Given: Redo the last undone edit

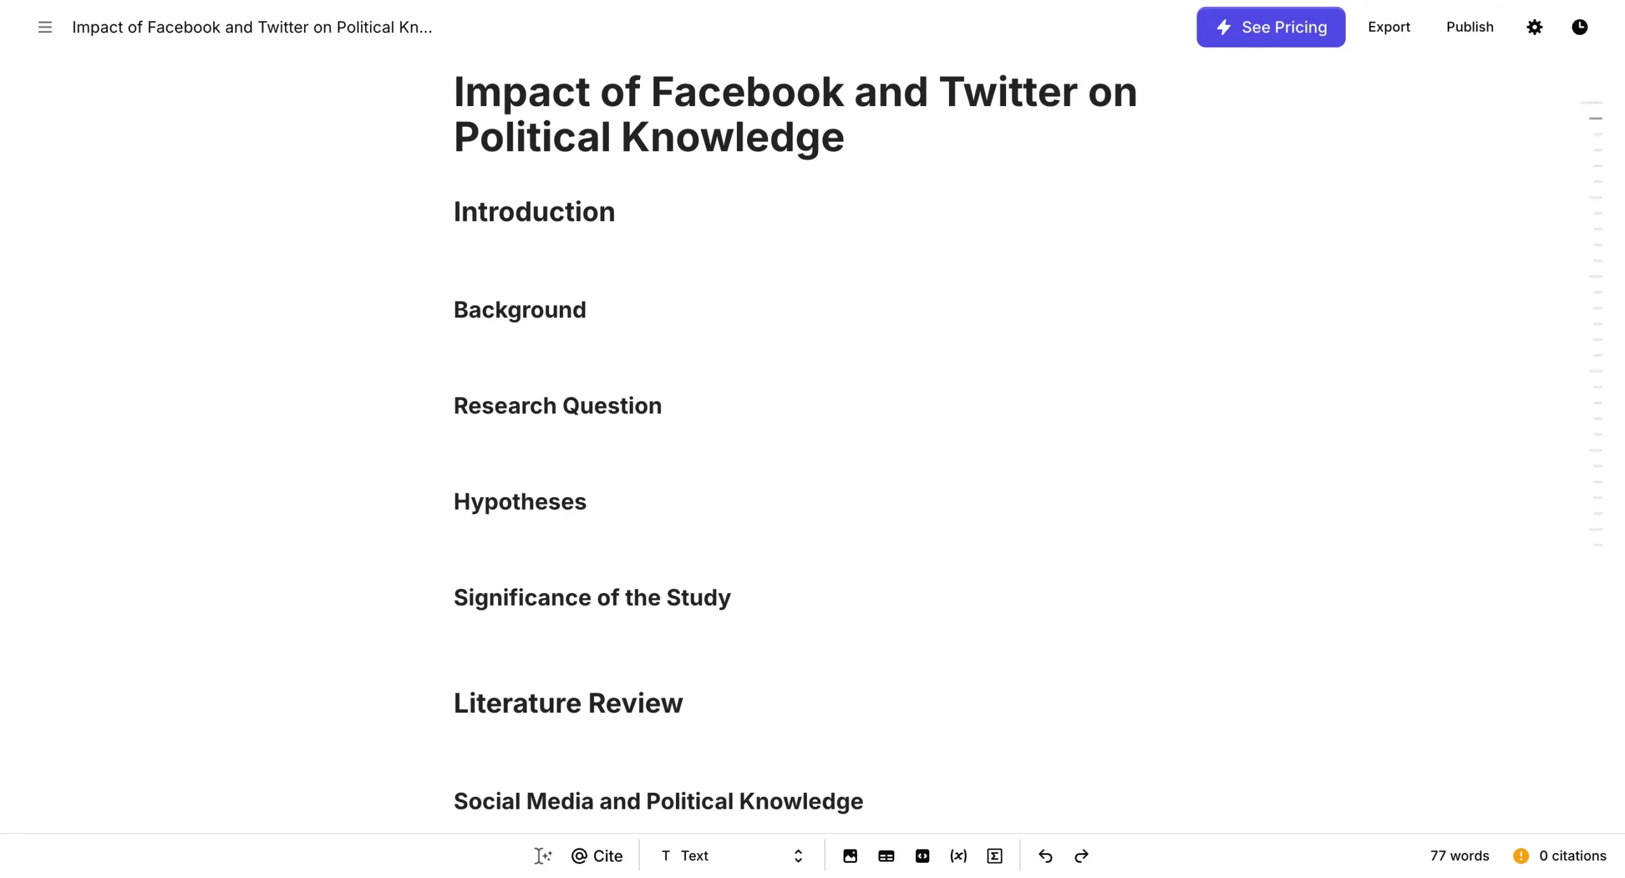Looking at the screenshot, I should [x=1081, y=856].
